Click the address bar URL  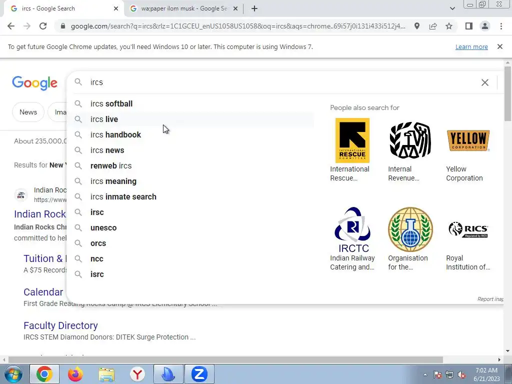[237, 26]
